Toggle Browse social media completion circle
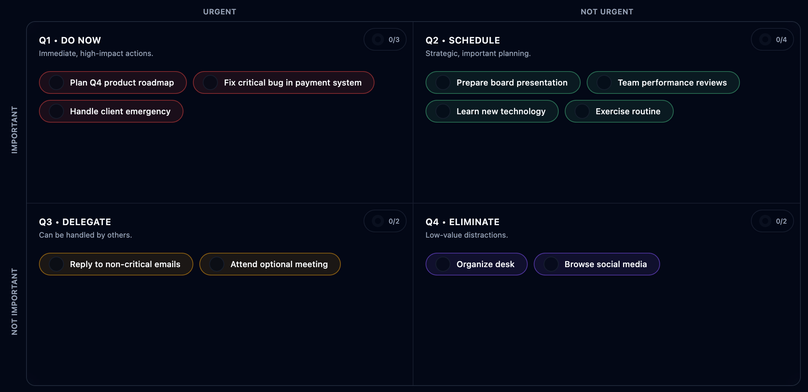Viewport: 808px width, 392px height. coord(551,264)
